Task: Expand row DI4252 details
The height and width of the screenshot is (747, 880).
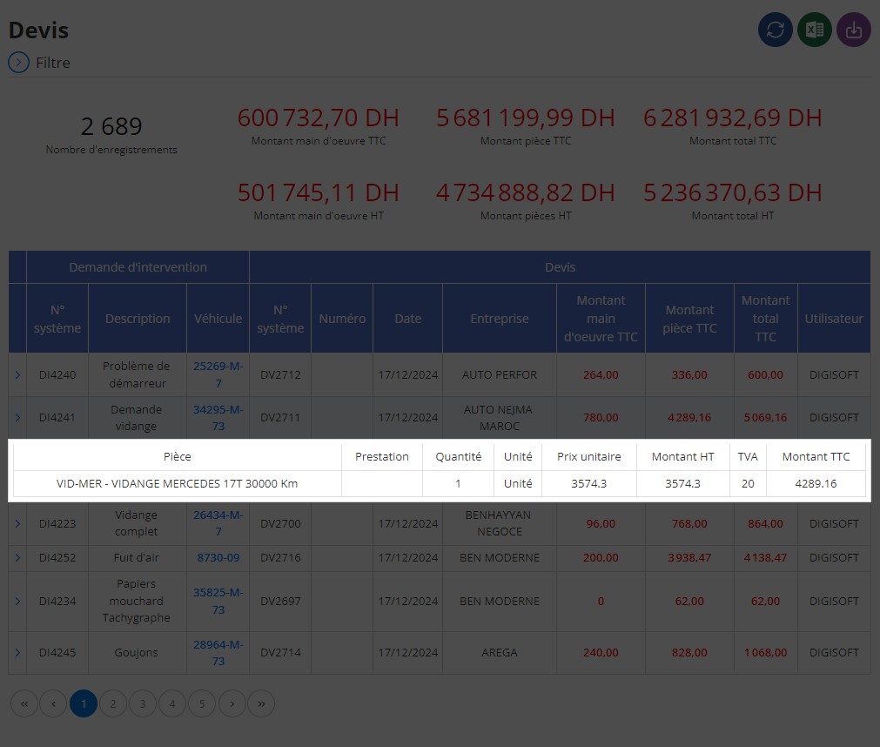Action: [17, 558]
